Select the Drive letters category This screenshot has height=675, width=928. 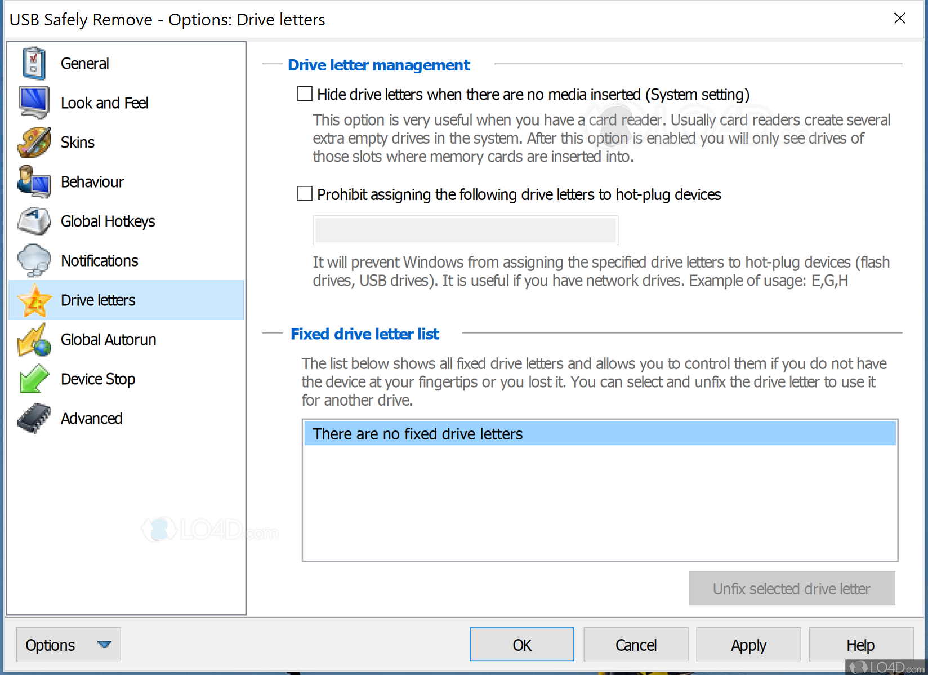pyautogui.click(x=97, y=300)
